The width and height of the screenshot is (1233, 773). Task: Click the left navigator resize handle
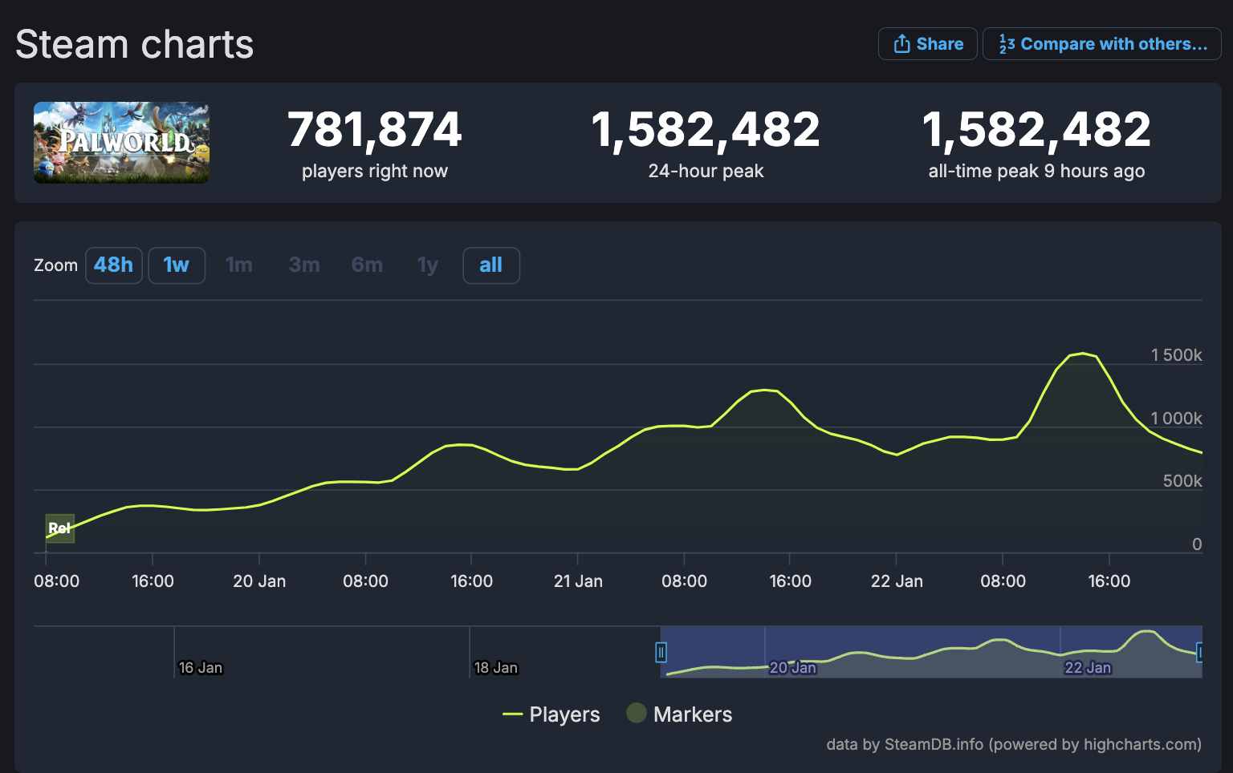click(661, 652)
